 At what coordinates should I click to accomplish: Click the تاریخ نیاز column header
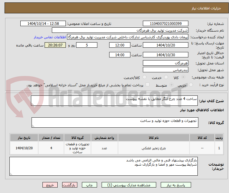click(24, 138)
